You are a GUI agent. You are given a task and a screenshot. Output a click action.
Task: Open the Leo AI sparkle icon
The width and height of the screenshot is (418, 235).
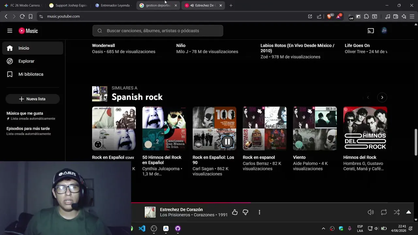coord(404,16)
